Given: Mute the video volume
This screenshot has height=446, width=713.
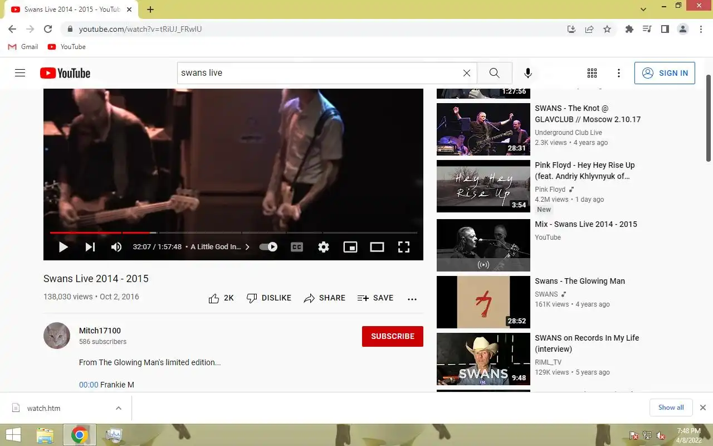Looking at the screenshot, I should point(116,247).
